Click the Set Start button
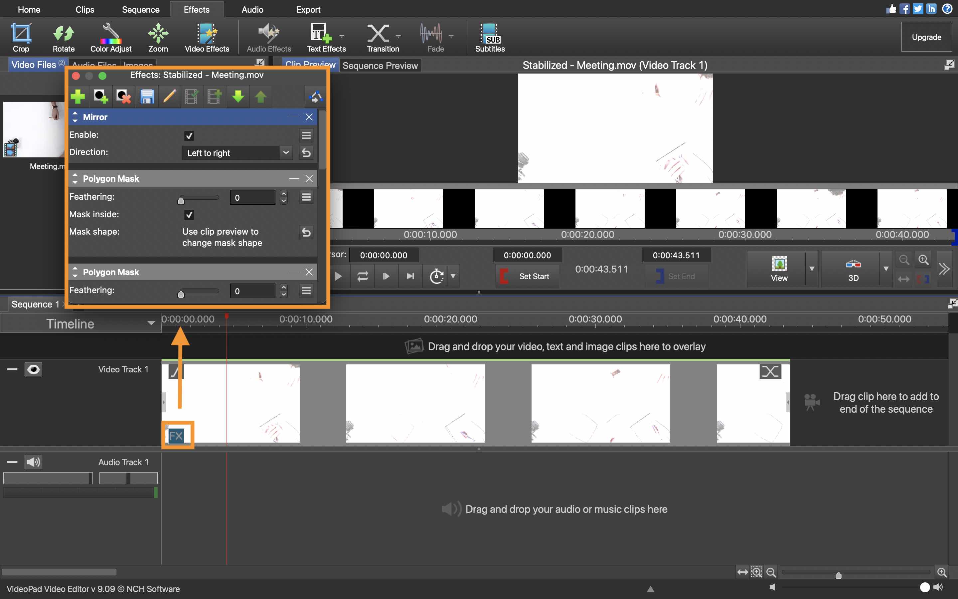The image size is (958, 599). (525, 275)
